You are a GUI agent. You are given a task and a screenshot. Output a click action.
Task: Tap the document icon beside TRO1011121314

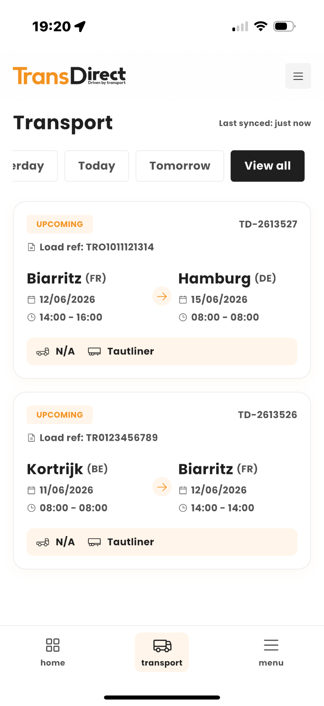pyautogui.click(x=32, y=247)
